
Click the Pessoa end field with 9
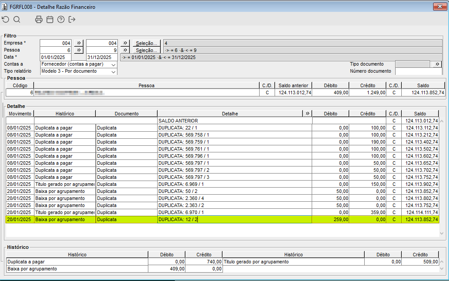point(102,50)
